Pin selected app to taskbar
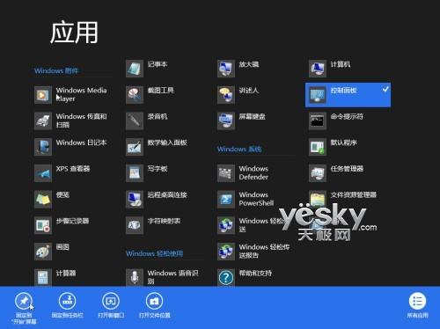 pyautogui.click(x=67, y=305)
